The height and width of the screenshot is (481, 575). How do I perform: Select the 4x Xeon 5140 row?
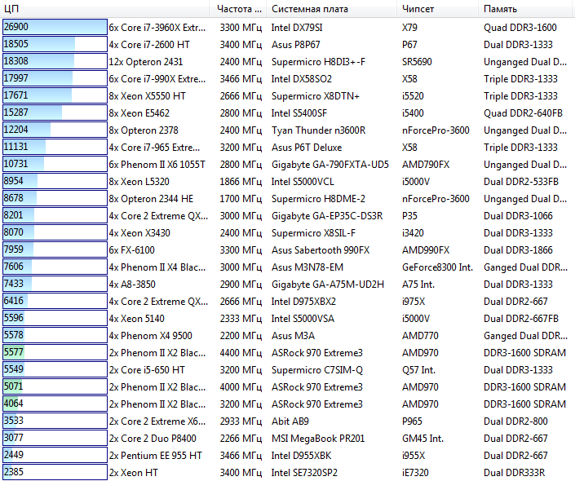tap(287, 319)
